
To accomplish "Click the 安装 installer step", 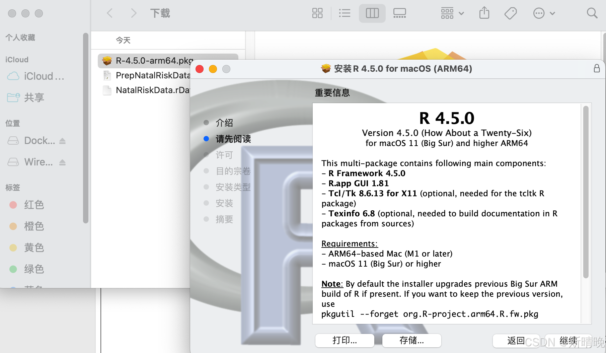I will click(224, 203).
